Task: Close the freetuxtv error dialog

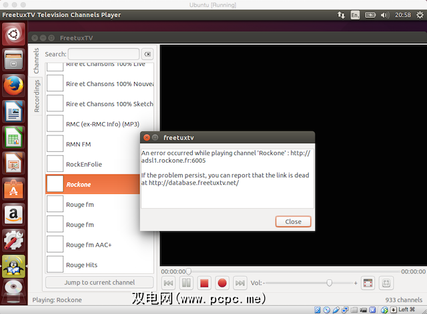Action: 293,221
